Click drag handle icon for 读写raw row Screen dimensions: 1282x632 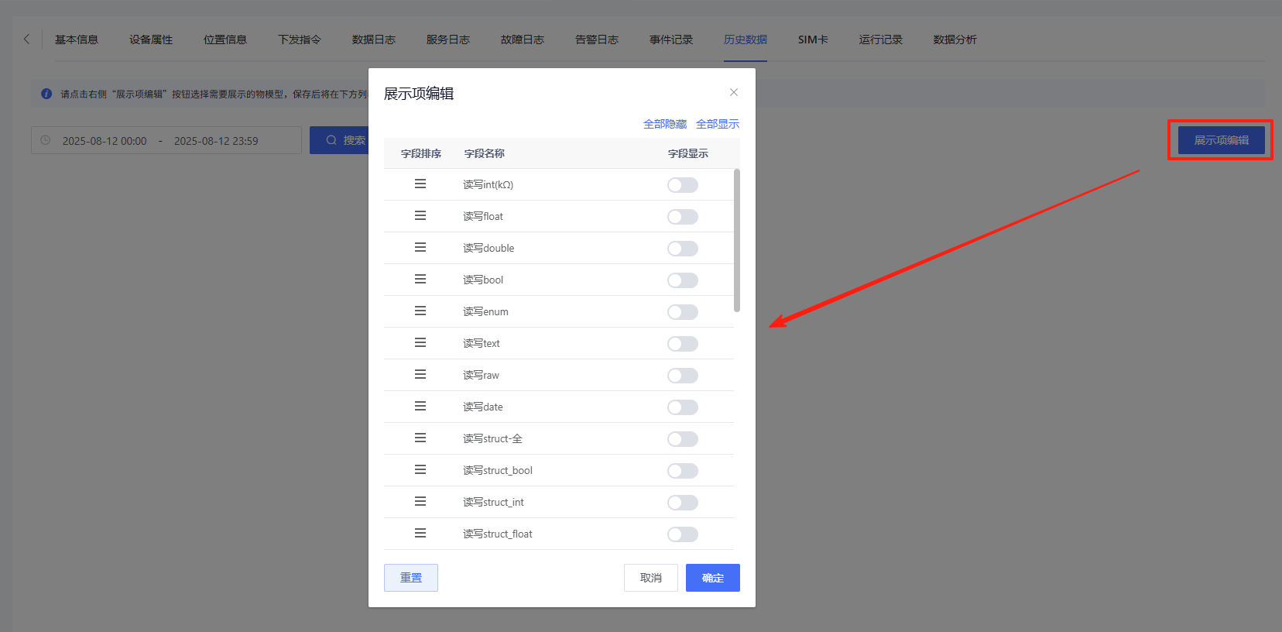[420, 374]
